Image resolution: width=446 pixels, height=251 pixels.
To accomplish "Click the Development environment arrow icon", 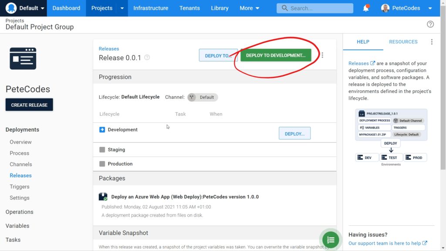I will [x=102, y=129].
